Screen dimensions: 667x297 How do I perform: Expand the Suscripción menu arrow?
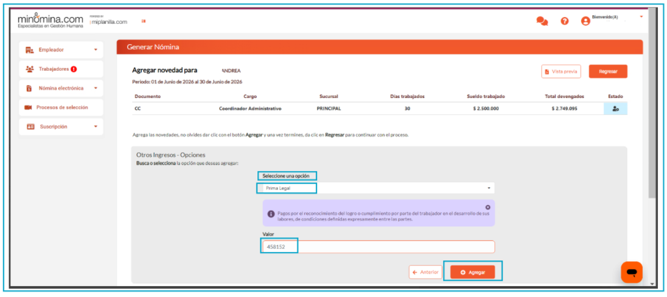96,127
